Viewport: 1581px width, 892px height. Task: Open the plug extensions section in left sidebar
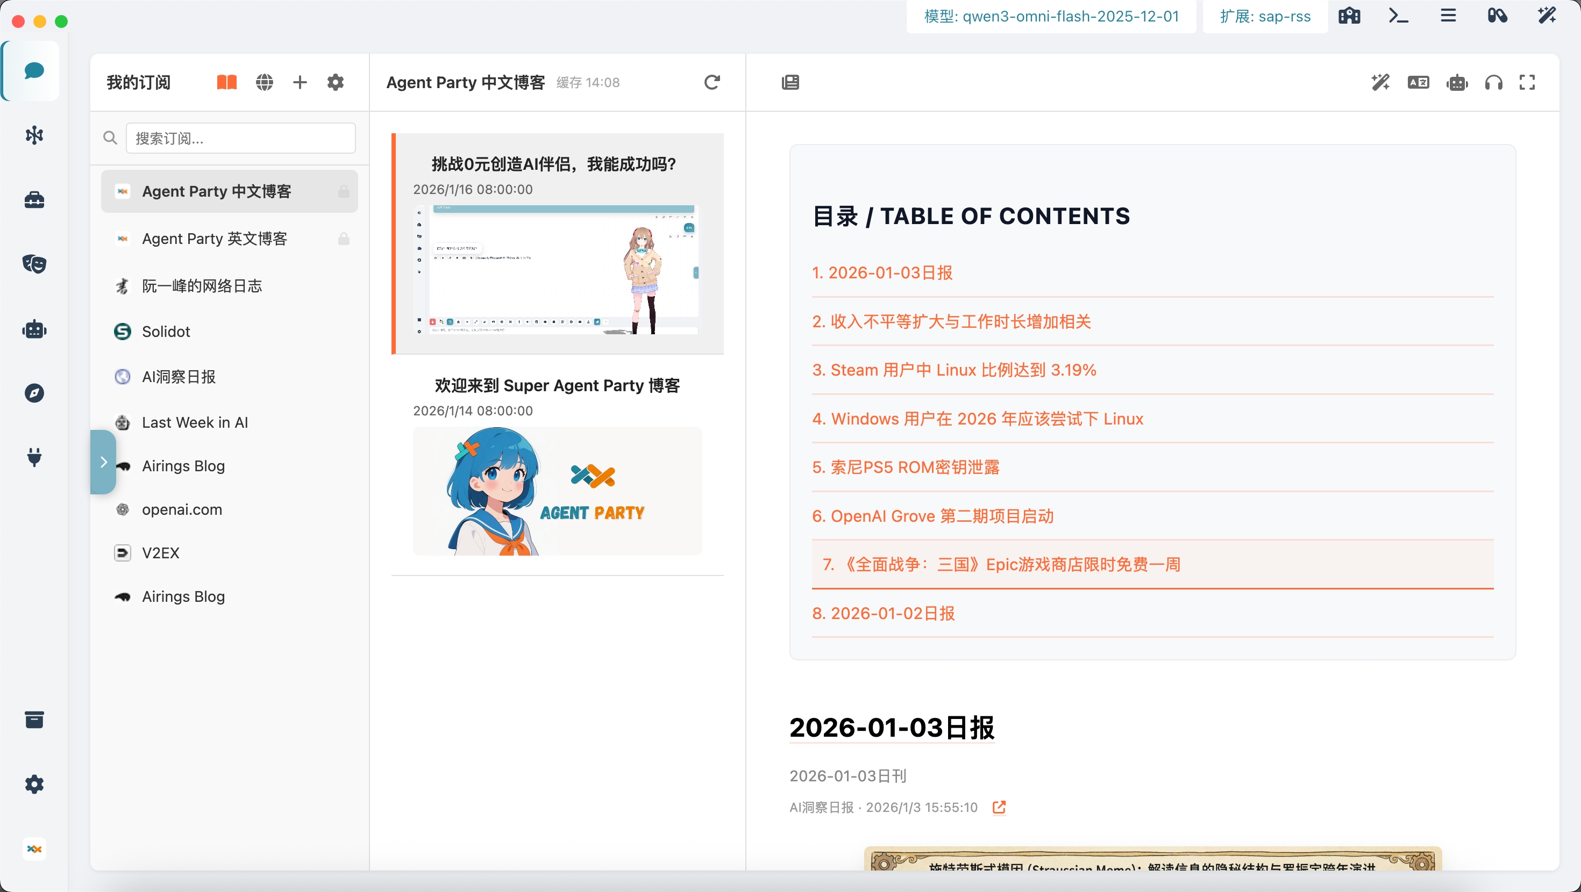coord(34,458)
